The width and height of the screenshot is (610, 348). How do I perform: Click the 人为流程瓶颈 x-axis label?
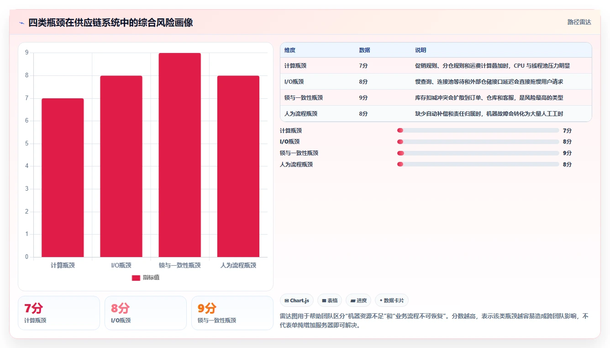tap(238, 265)
